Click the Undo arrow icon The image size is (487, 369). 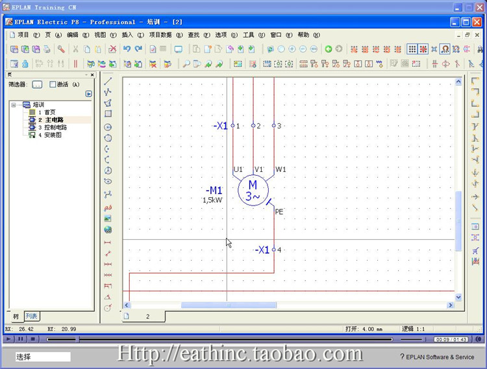coord(127,49)
